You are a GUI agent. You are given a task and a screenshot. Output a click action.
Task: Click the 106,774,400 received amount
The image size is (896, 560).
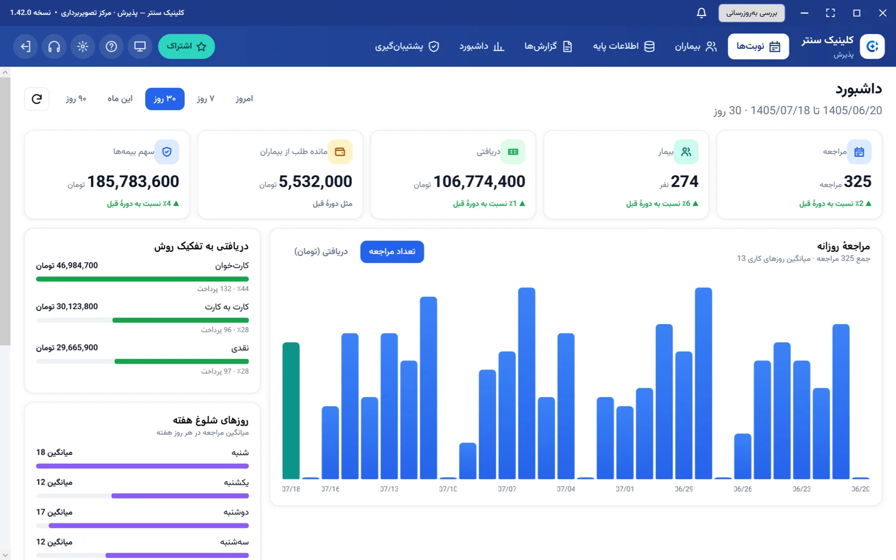(479, 182)
